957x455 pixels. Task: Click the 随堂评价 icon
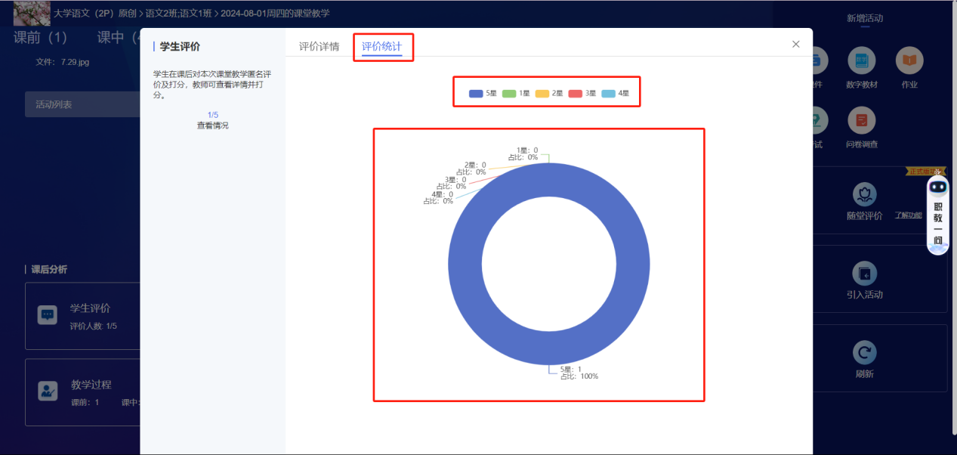[x=864, y=195]
